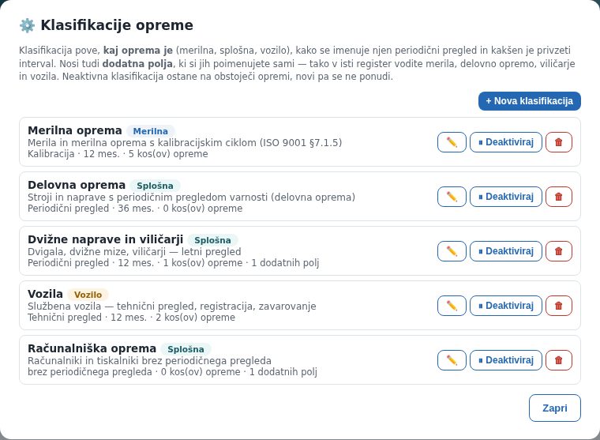600x440 pixels.
Task: Click the Vozilo badge beside Vozila
Action: 88,295
